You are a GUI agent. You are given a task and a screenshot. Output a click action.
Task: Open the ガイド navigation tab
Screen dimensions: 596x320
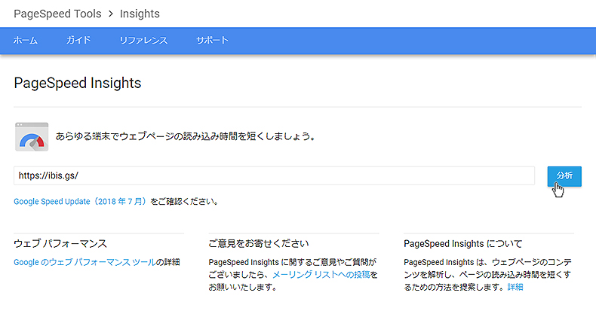(78, 40)
